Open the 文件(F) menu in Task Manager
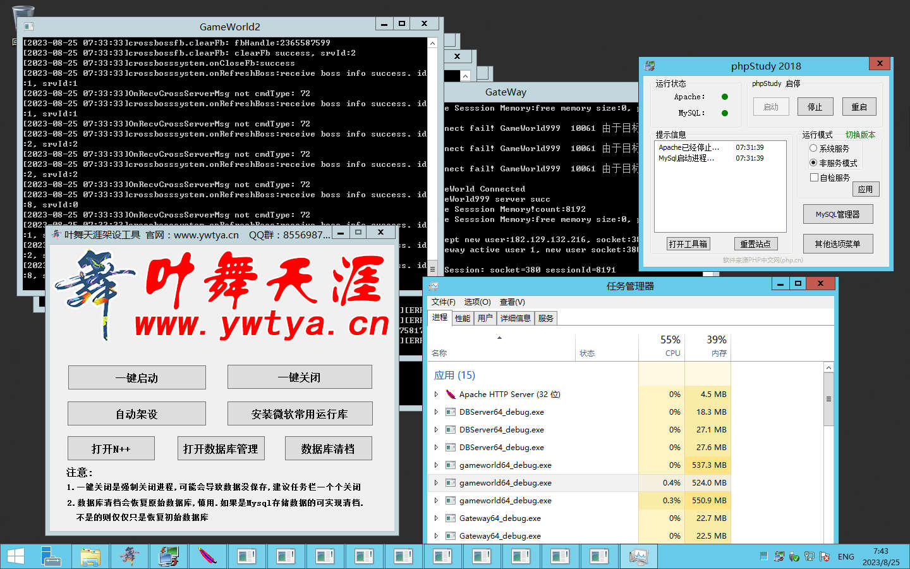This screenshot has width=910, height=569. point(444,302)
